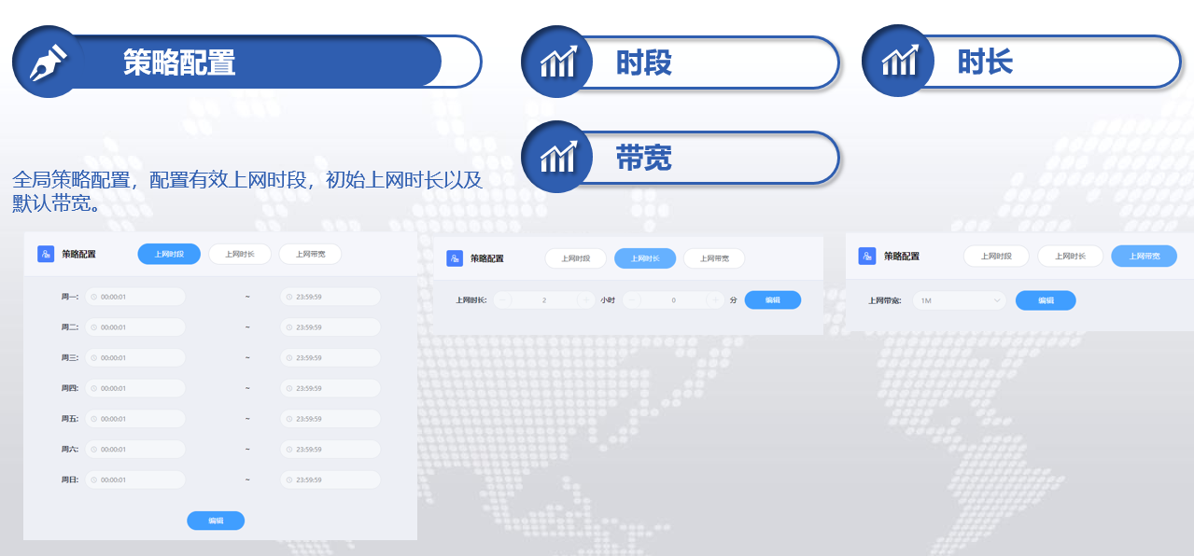
Task: Select active 上网时长 tab in the duration panel
Action: (x=644, y=258)
